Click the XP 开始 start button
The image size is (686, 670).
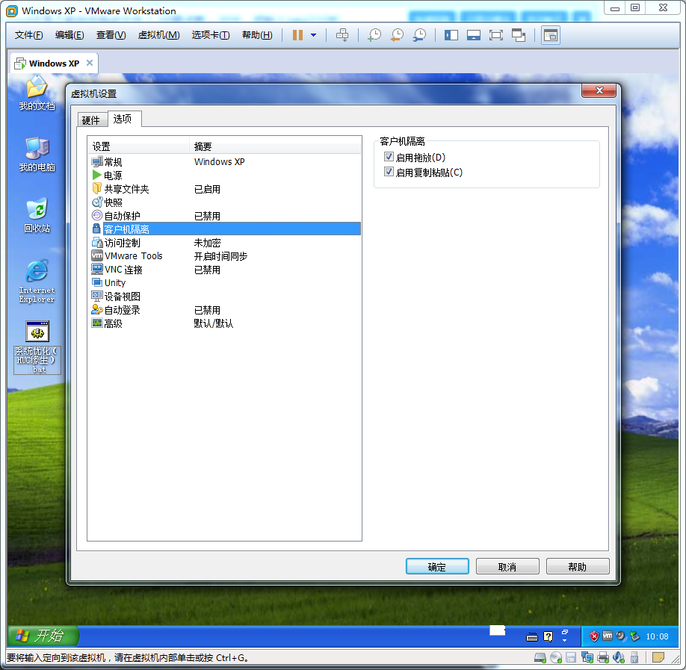(43, 636)
